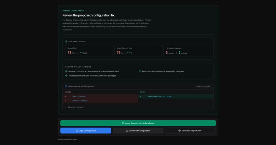Click the claude_desktop_config.fixed.json file icon
Image resolution: width=276 pixels, height=145 pixels.
[x=66, y=86]
